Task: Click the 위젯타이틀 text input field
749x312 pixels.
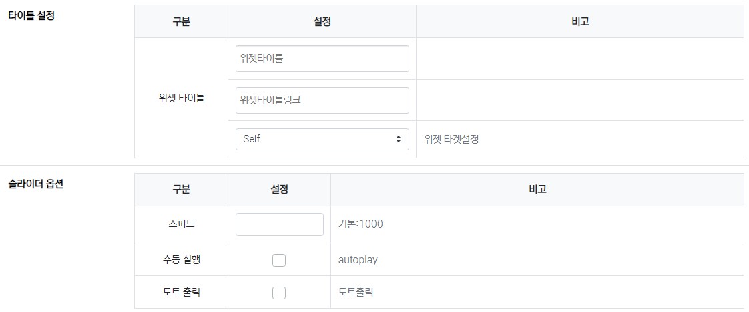Action: point(322,59)
